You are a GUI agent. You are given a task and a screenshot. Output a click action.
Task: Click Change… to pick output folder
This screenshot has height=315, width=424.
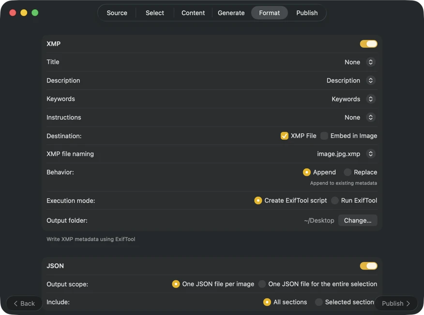(x=358, y=220)
